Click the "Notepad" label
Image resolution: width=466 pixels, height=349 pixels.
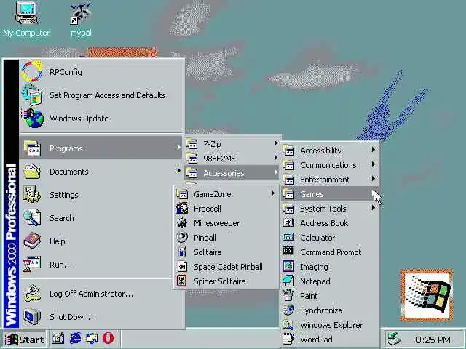pyautogui.click(x=315, y=281)
